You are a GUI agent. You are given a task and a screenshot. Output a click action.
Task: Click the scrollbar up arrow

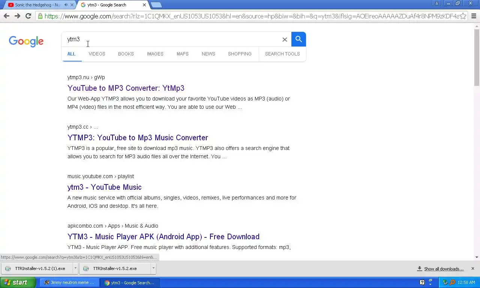[477, 26]
